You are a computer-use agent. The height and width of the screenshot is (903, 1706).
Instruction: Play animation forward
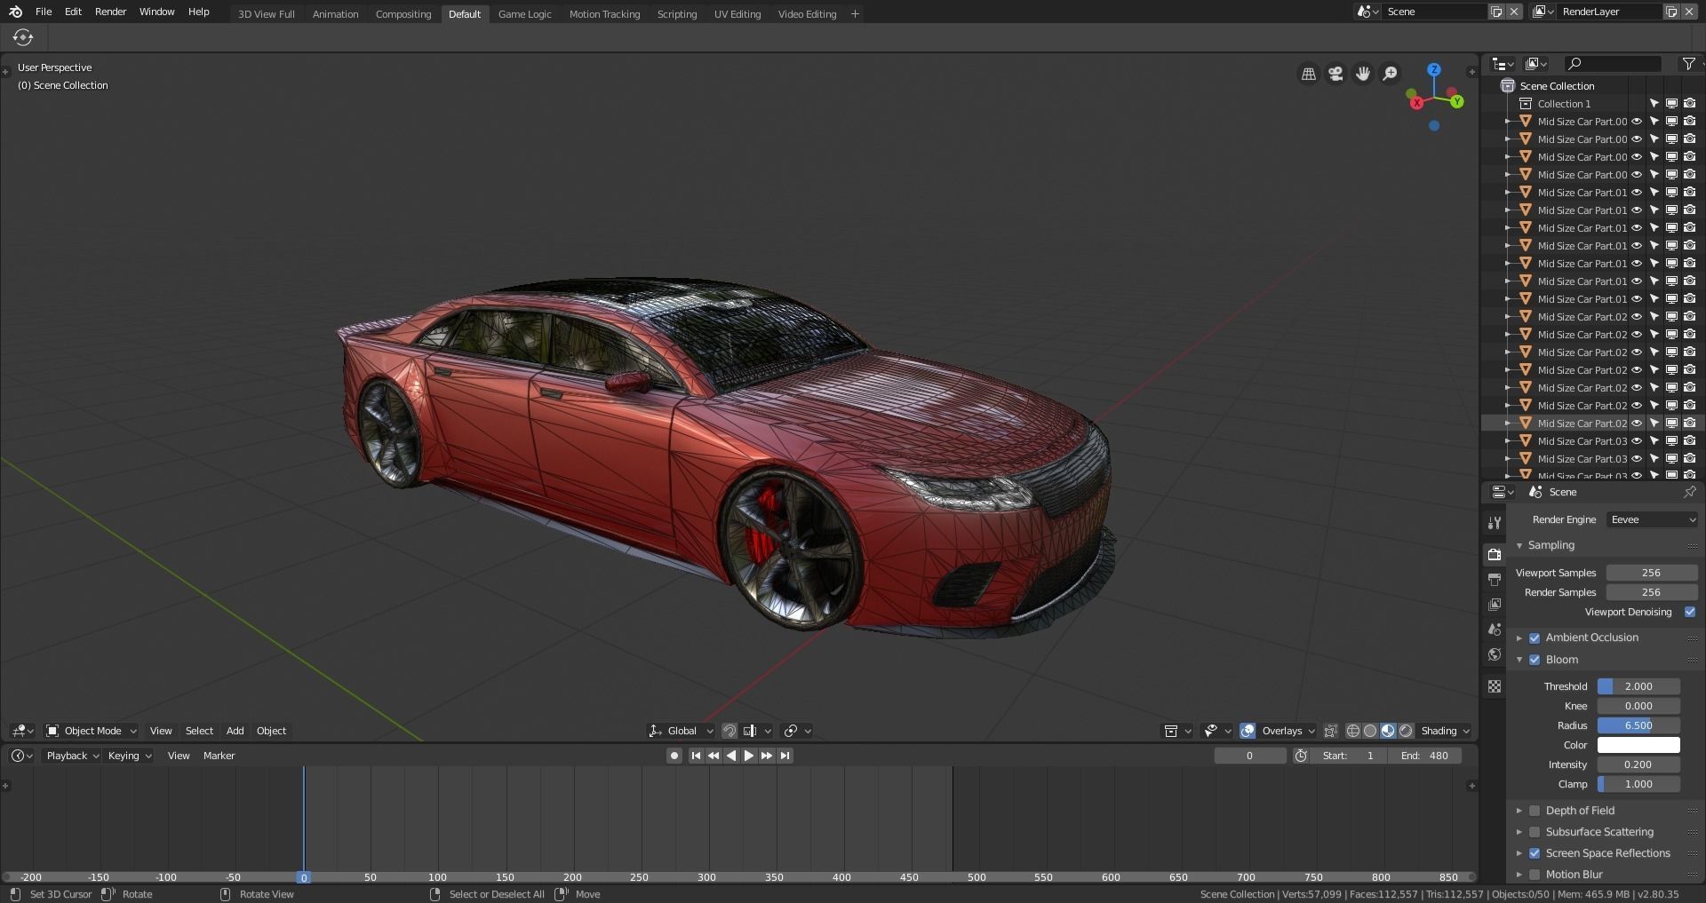coord(748,756)
